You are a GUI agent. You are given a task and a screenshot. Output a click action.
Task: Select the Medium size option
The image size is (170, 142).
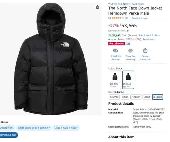136,97
